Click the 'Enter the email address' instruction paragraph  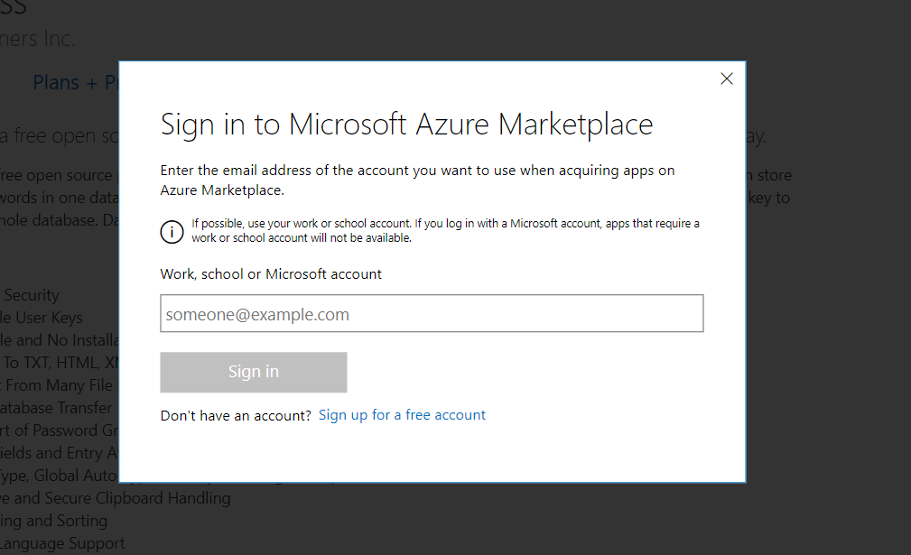[418, 180]
